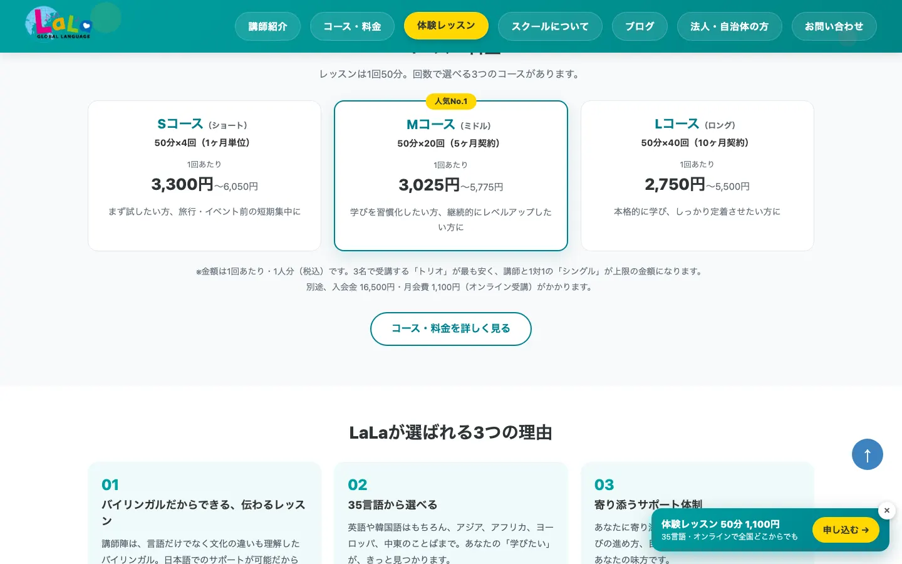Click the 人気No.1 badge
The image size is (902, 564).
point(451,101)
